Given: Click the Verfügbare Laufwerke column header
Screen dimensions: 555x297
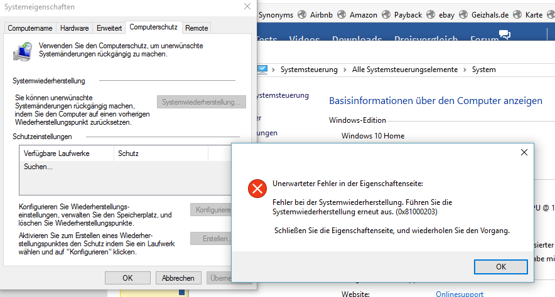Looking at the screenshot, I should 67,154.
